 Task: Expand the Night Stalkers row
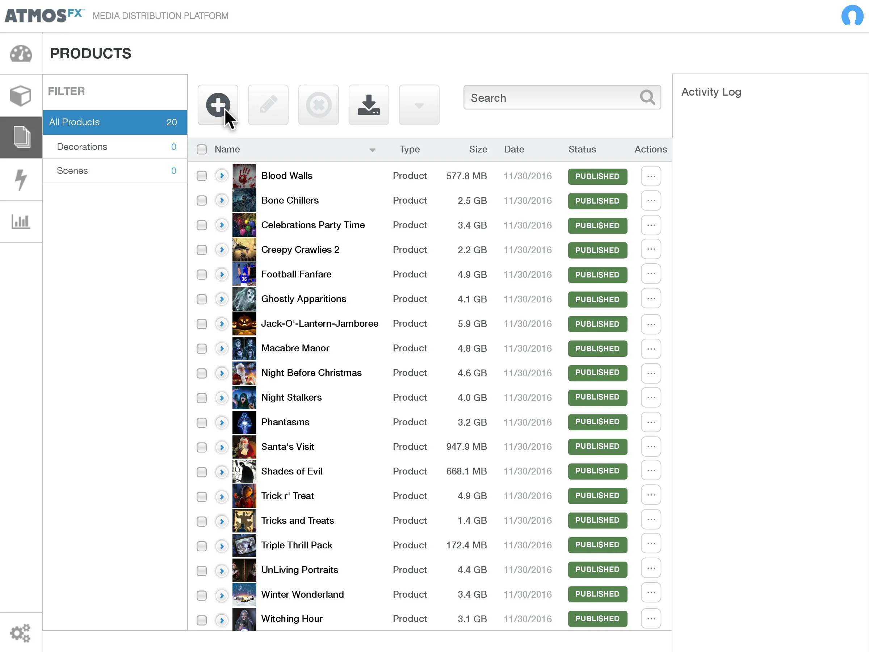[x=222, y=398]
